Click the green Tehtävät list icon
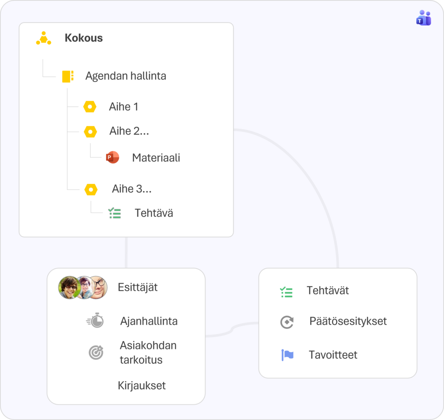The width and height of the screenshot is (444, 420). click(286, 292)
